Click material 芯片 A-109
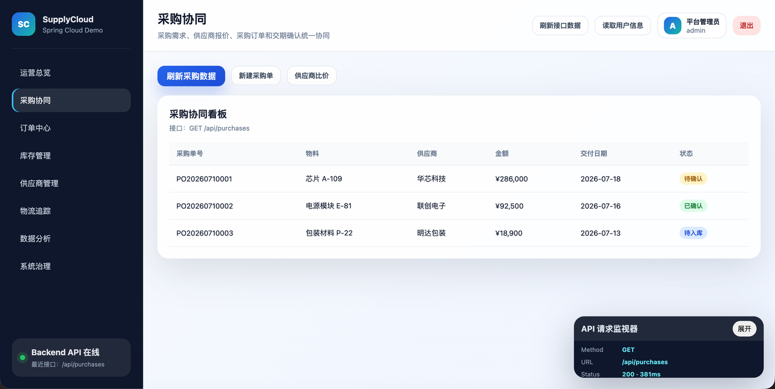 324,179
